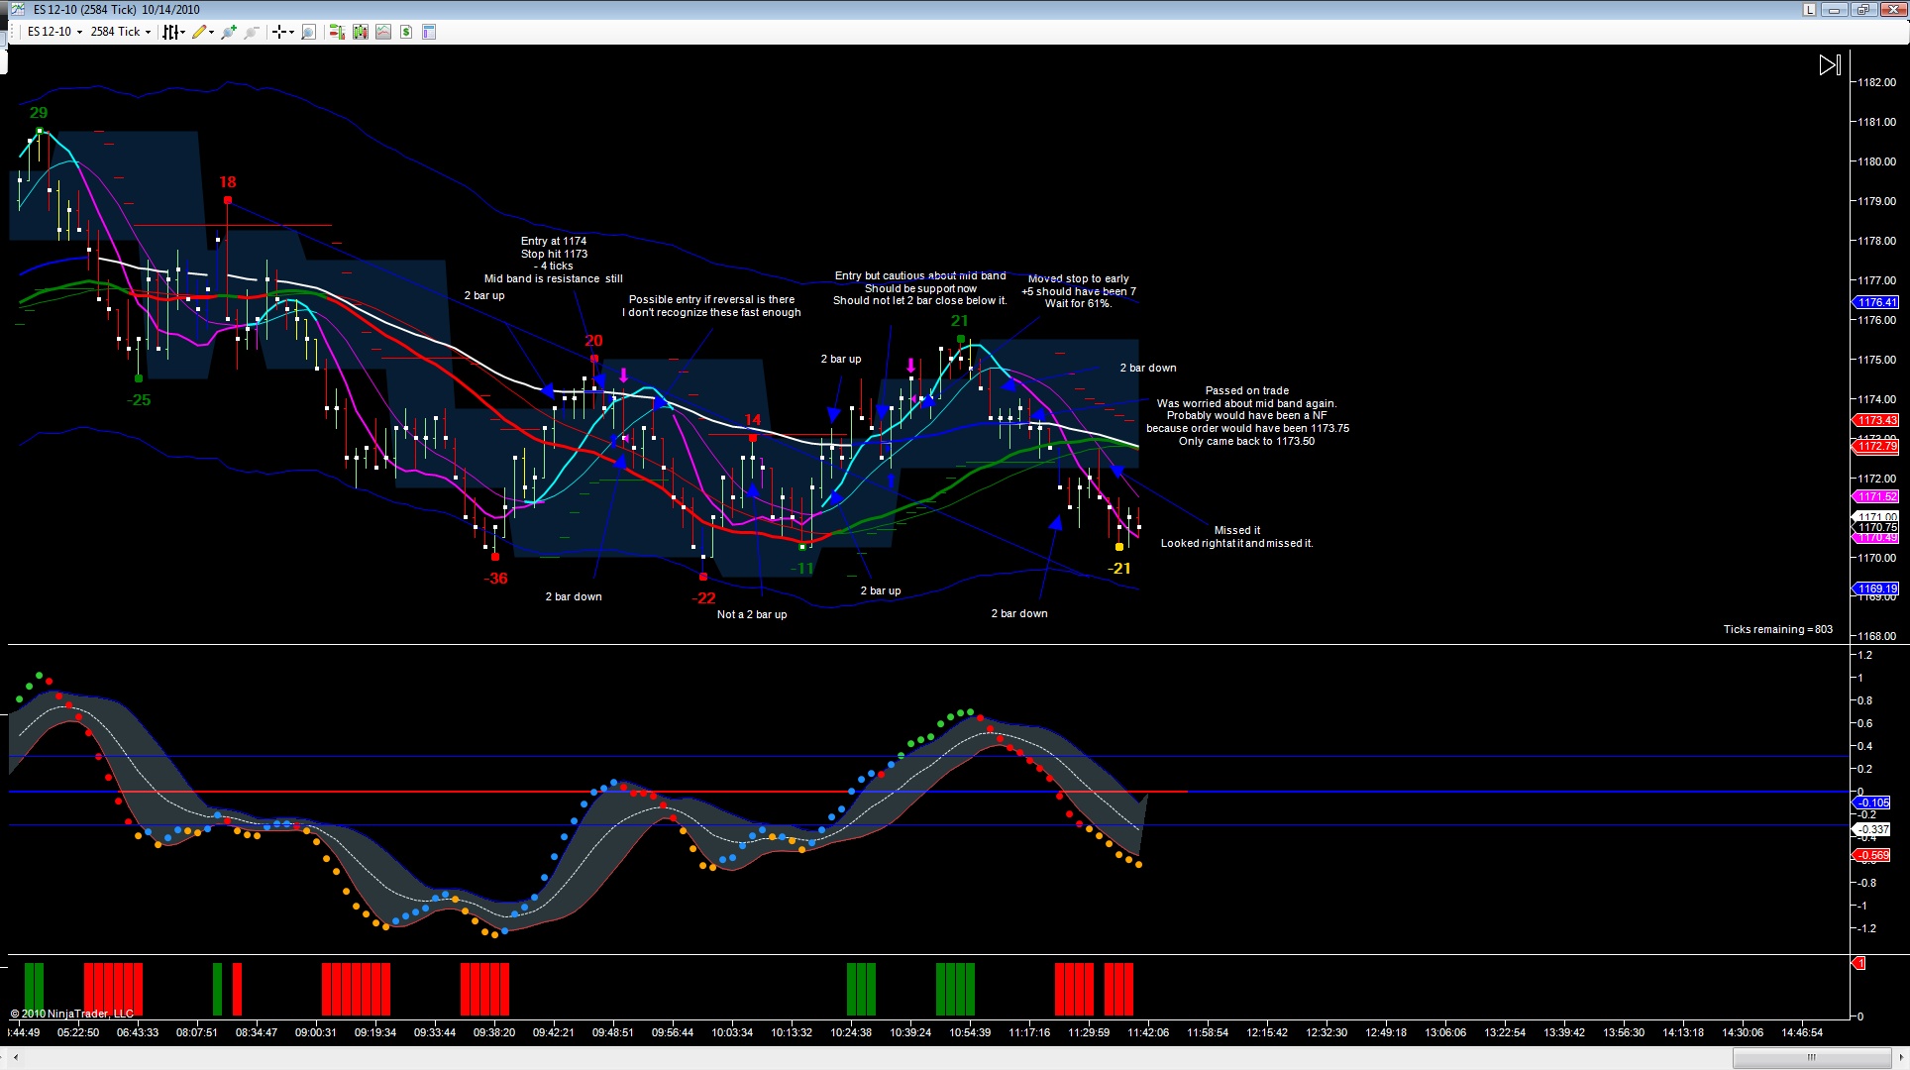
Task: Zoom out using the greyed magnifier icon
Action: pos(252,32)
